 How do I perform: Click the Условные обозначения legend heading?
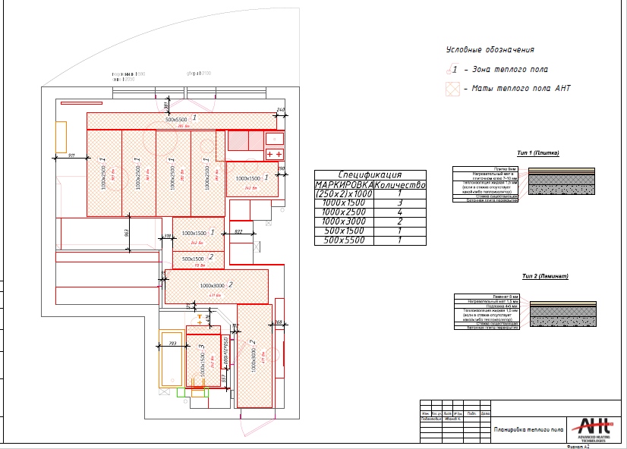pos(490,50)
